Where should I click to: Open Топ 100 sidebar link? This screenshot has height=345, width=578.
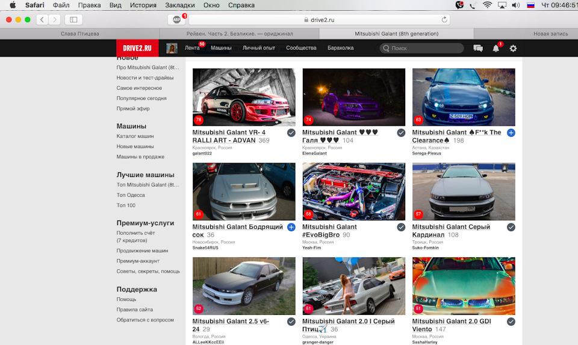pos(126,205)
